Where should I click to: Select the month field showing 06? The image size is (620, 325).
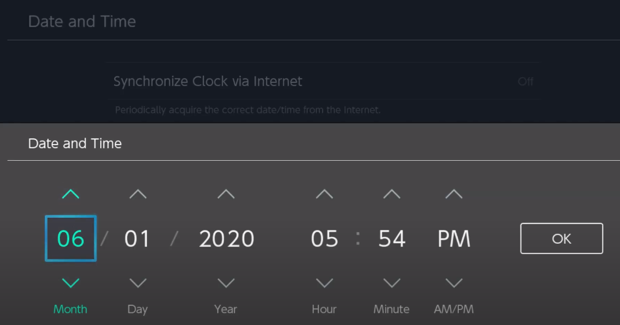coord(71,239)
